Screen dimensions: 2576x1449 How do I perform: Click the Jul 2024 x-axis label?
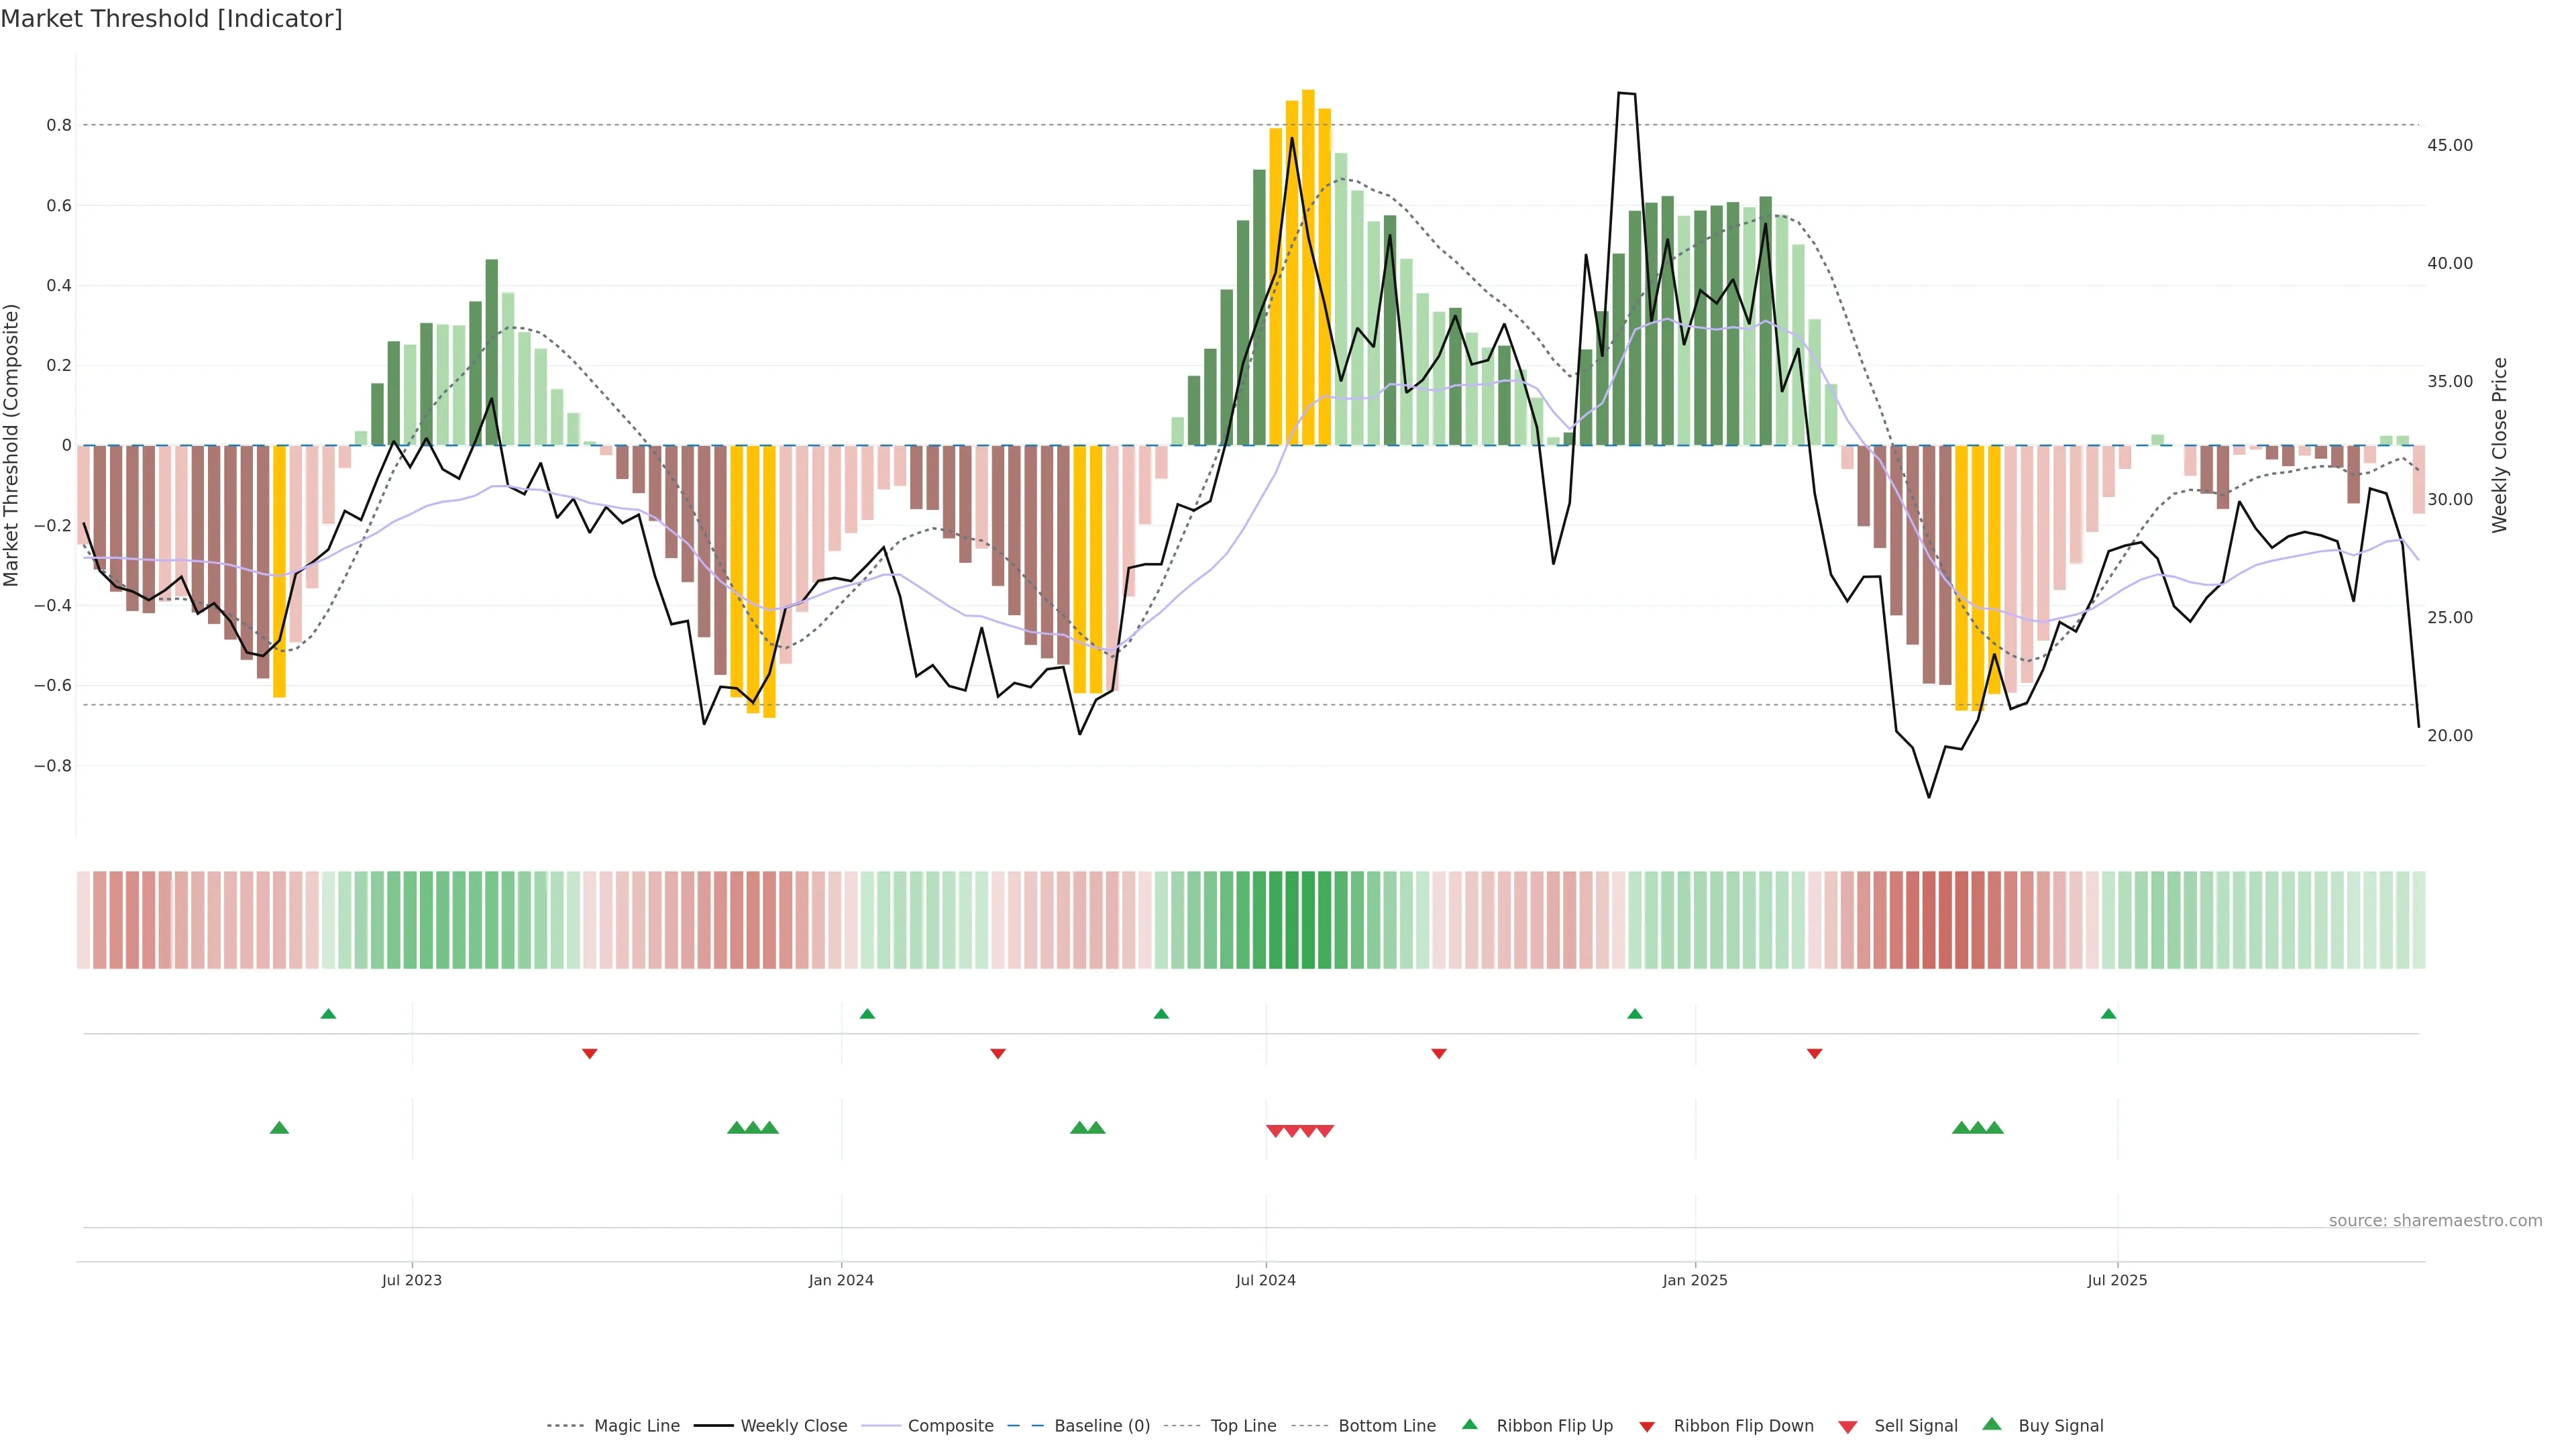point(1265,1280)
